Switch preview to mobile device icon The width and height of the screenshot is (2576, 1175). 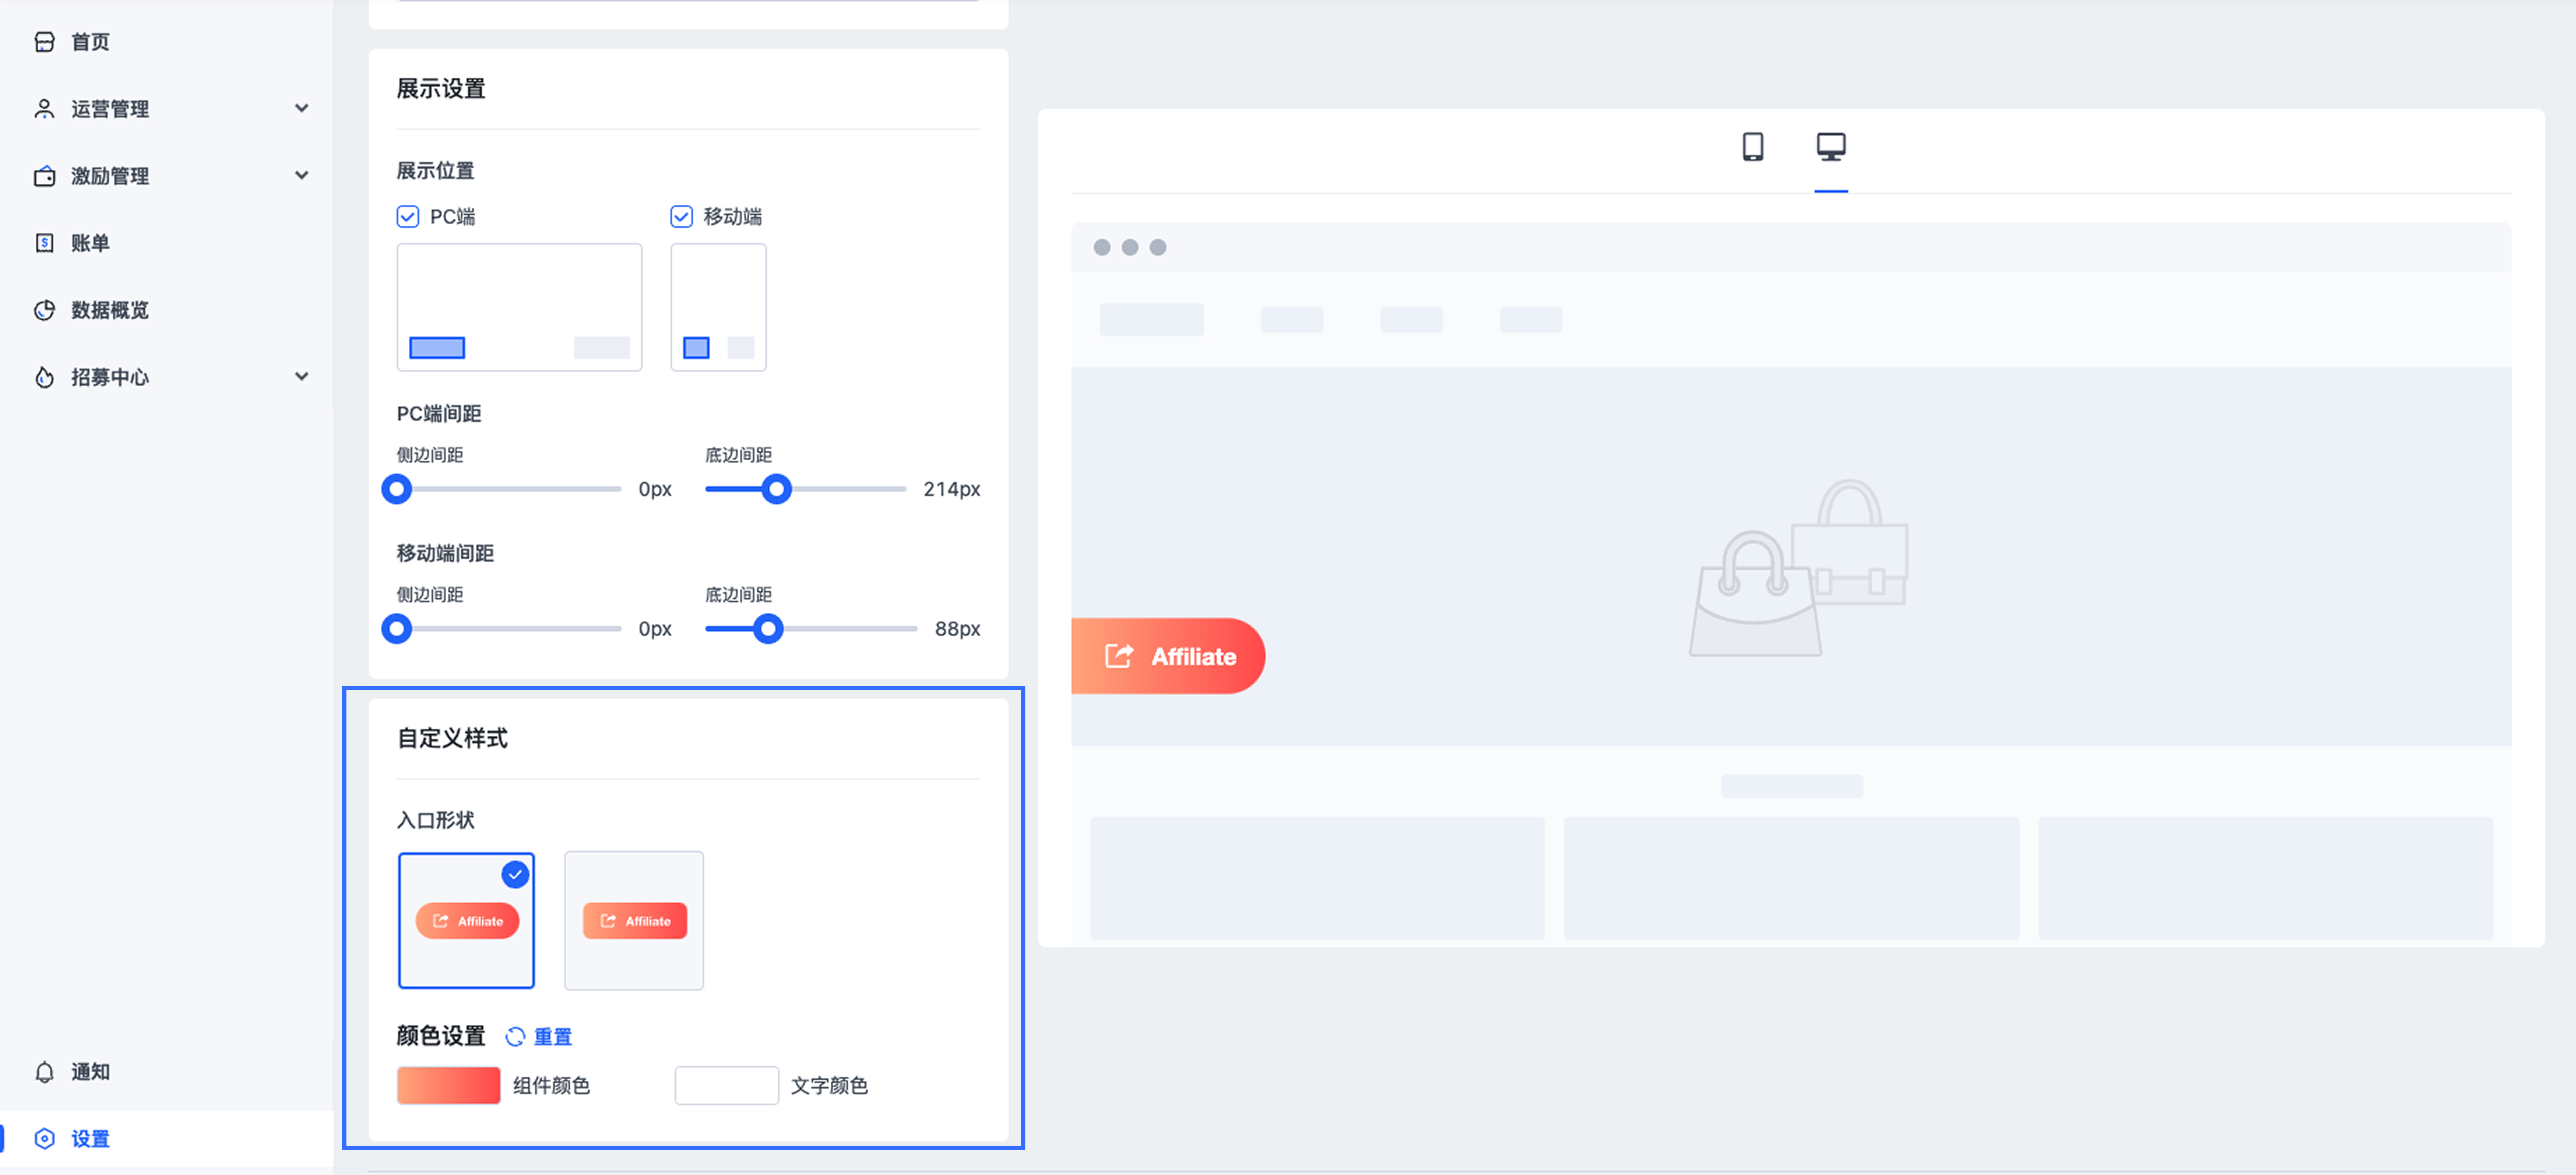click(1752, 147)
